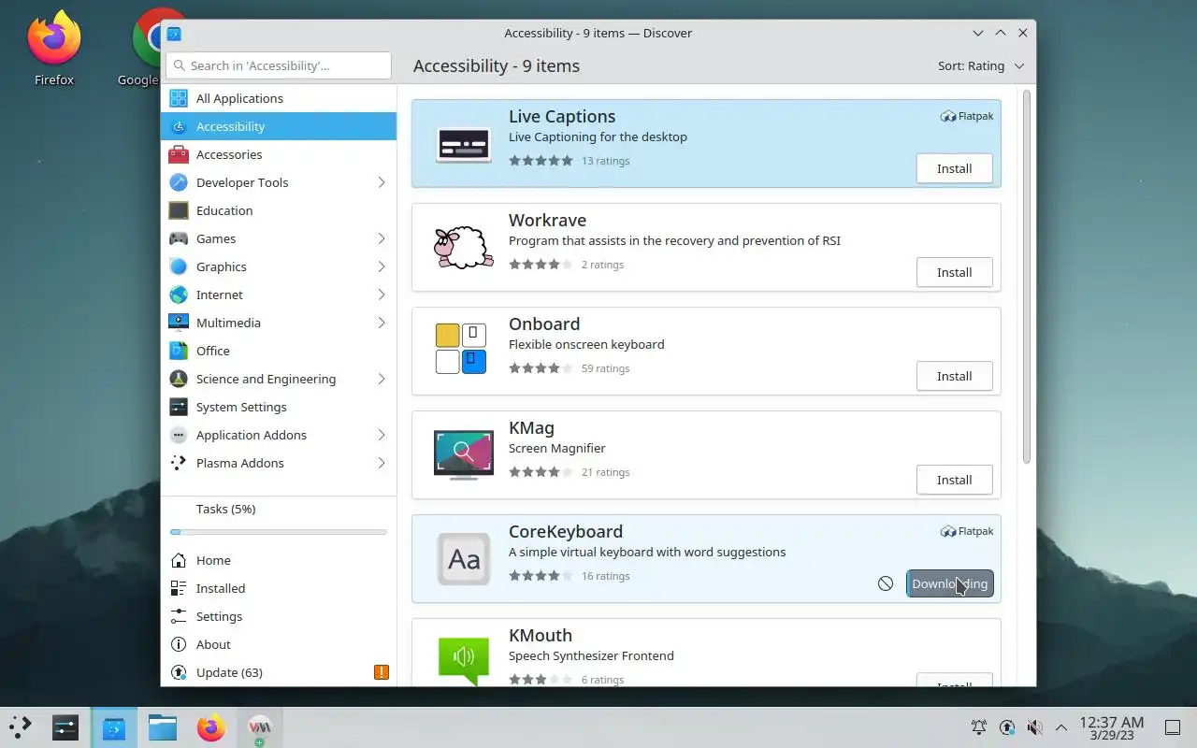The image size is (1197, 748).
Task: Click the 21 ratings text for KMag
Action: (605, 472)
